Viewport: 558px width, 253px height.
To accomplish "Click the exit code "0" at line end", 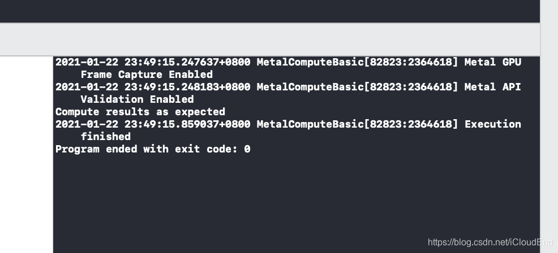I will tap(247, 149).
